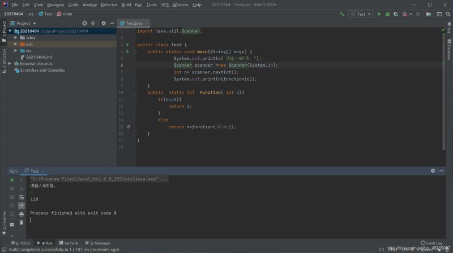Open the Test run configuration dropdown
Image resolution: width=453 pixels, height=253 pixels.
point(361,14)
